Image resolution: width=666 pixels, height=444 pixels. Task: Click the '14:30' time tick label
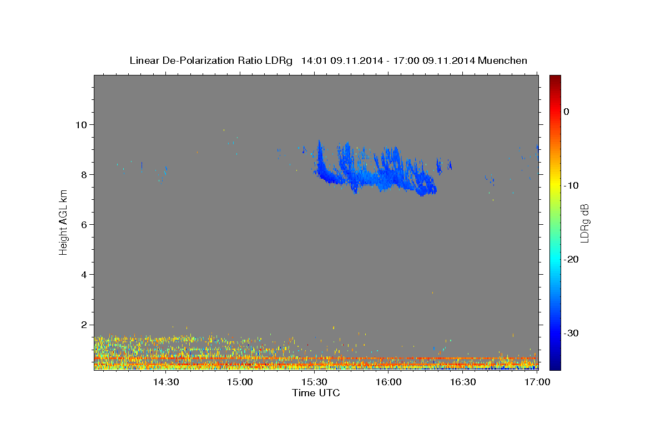(165, 382)
